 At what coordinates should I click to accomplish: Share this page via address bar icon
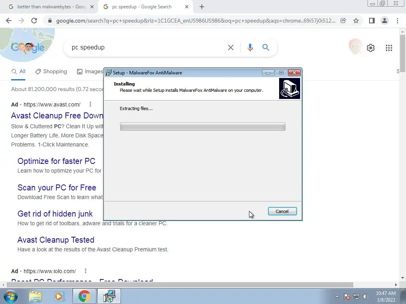click(x=343, y=21)
